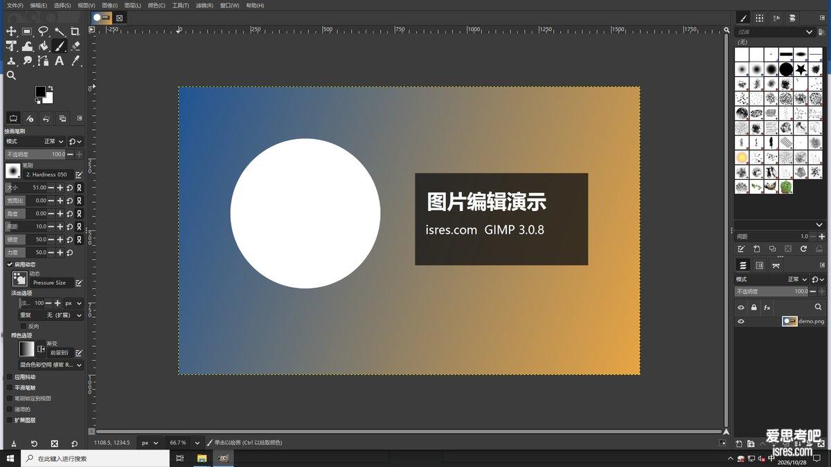Select the Eraser tool
Viewport: 831px width, 467px height.
click(75, 46)
